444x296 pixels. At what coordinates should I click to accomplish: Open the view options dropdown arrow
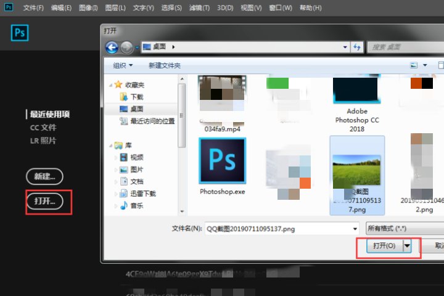(x=425, y=65)
